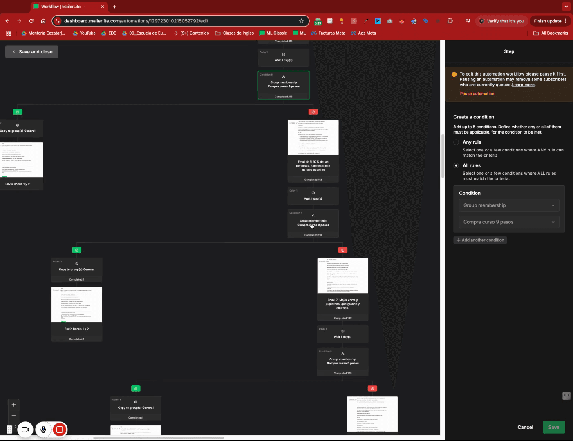Click the red no-branch icon under Condition 7

[342, 250]
